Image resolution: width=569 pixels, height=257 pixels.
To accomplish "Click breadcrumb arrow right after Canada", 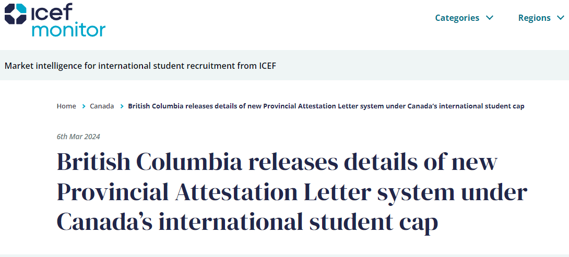I will pos(122,106).
